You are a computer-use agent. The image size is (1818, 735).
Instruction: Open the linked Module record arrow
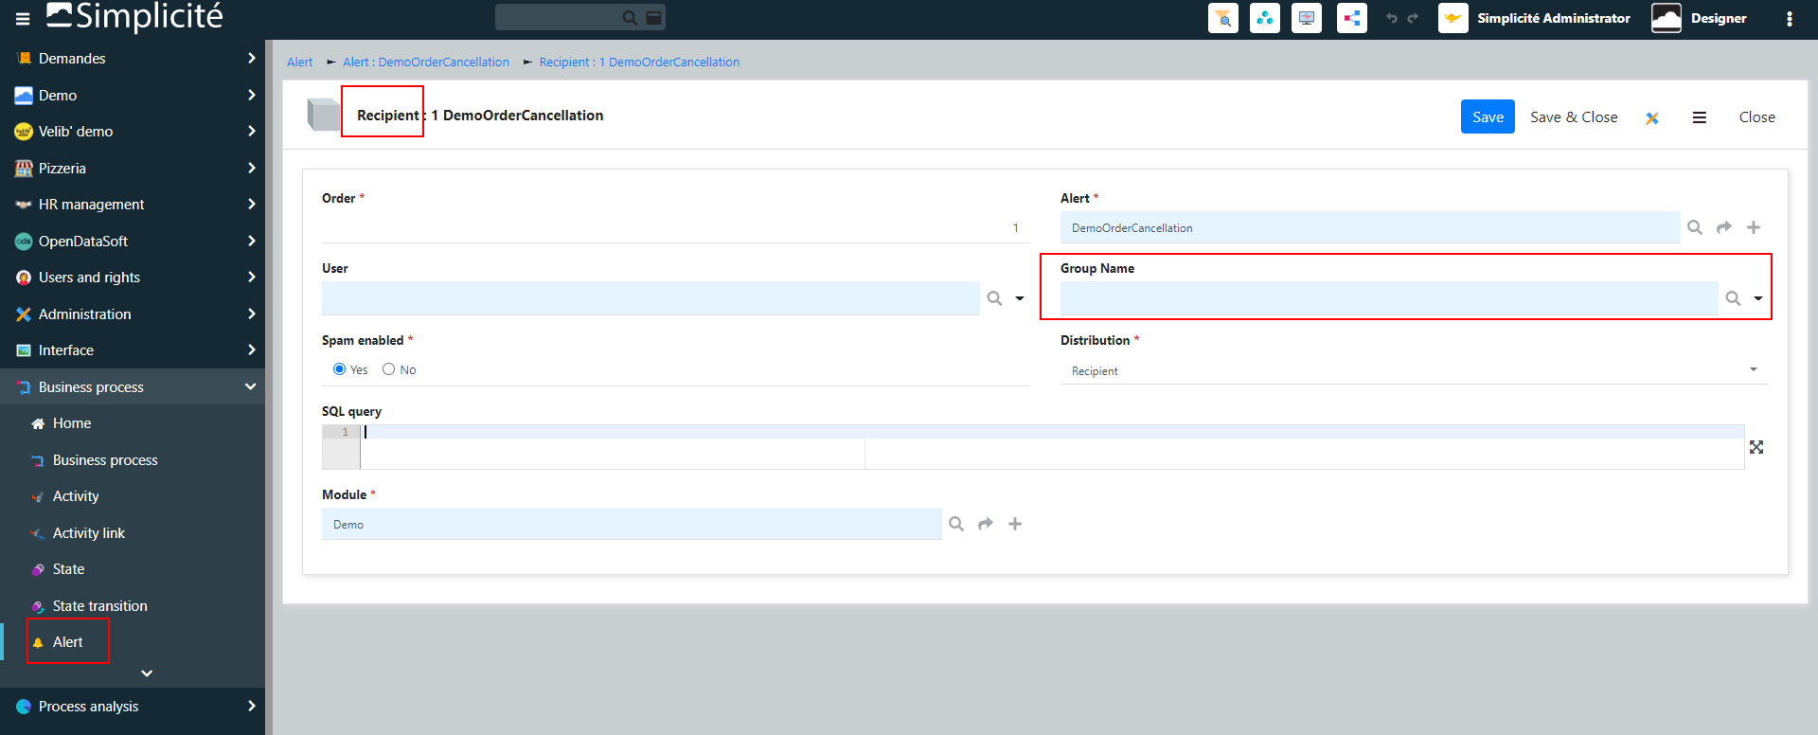986,524
